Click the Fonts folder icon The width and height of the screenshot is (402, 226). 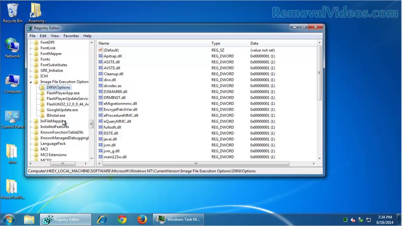coord(36,59)
